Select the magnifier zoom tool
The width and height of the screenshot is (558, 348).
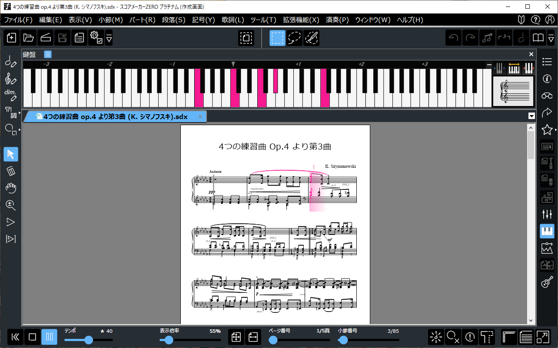click(x=11, y=205)
